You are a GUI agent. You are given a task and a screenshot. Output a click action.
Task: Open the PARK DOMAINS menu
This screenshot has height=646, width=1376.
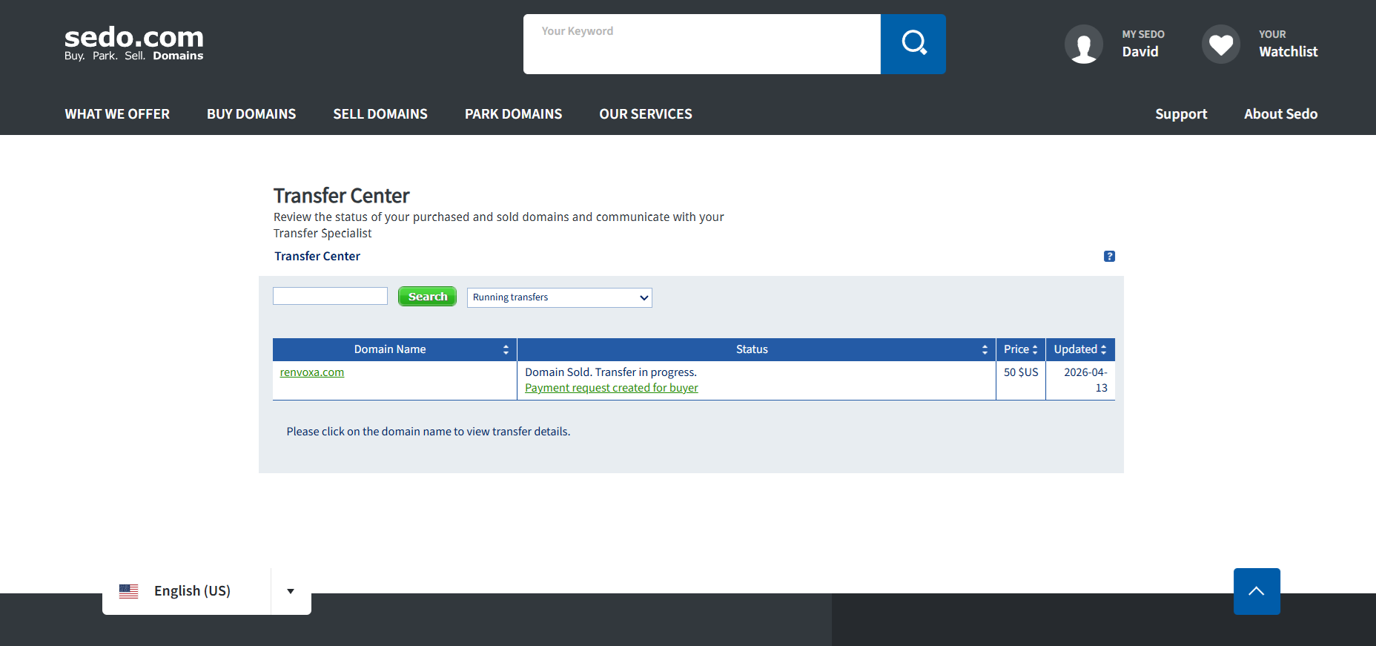[x=513, y=114]
